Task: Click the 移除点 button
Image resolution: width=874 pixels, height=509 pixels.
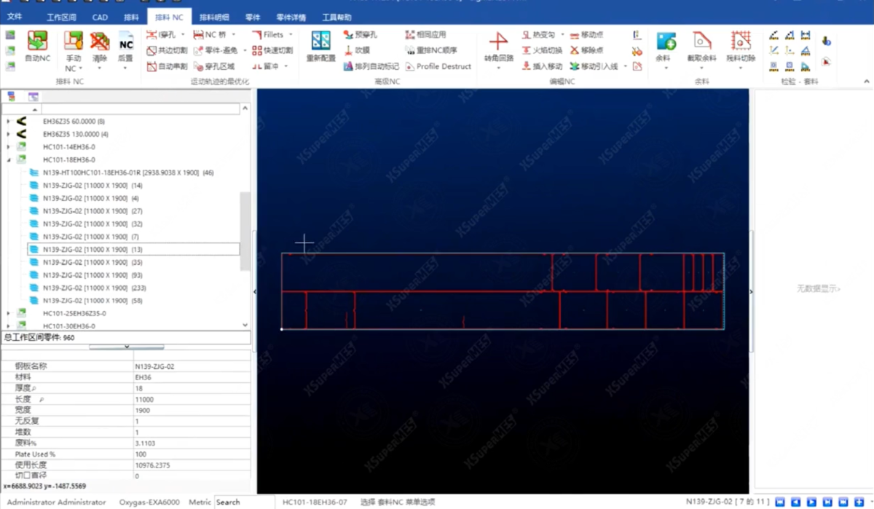Action: pyautogui.click(x=586, y=50)
